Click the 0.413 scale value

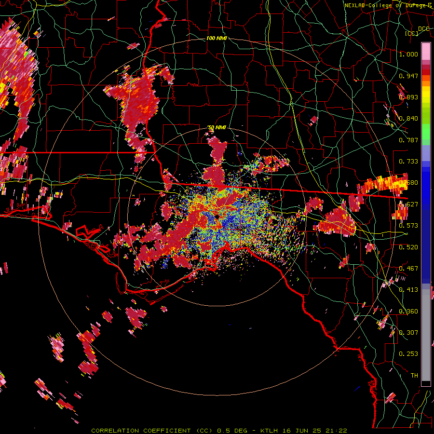pyautogui.click(x=408, y=290)
